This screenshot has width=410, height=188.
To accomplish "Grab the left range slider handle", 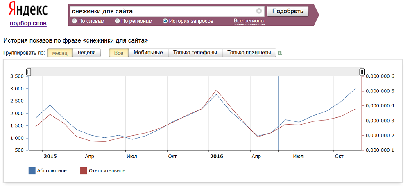I will pos(29,72).
